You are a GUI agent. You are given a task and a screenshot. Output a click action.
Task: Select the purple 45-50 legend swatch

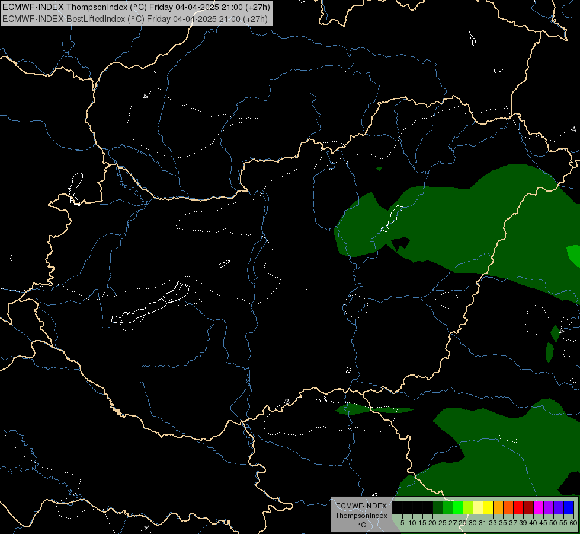coord(549,507)
